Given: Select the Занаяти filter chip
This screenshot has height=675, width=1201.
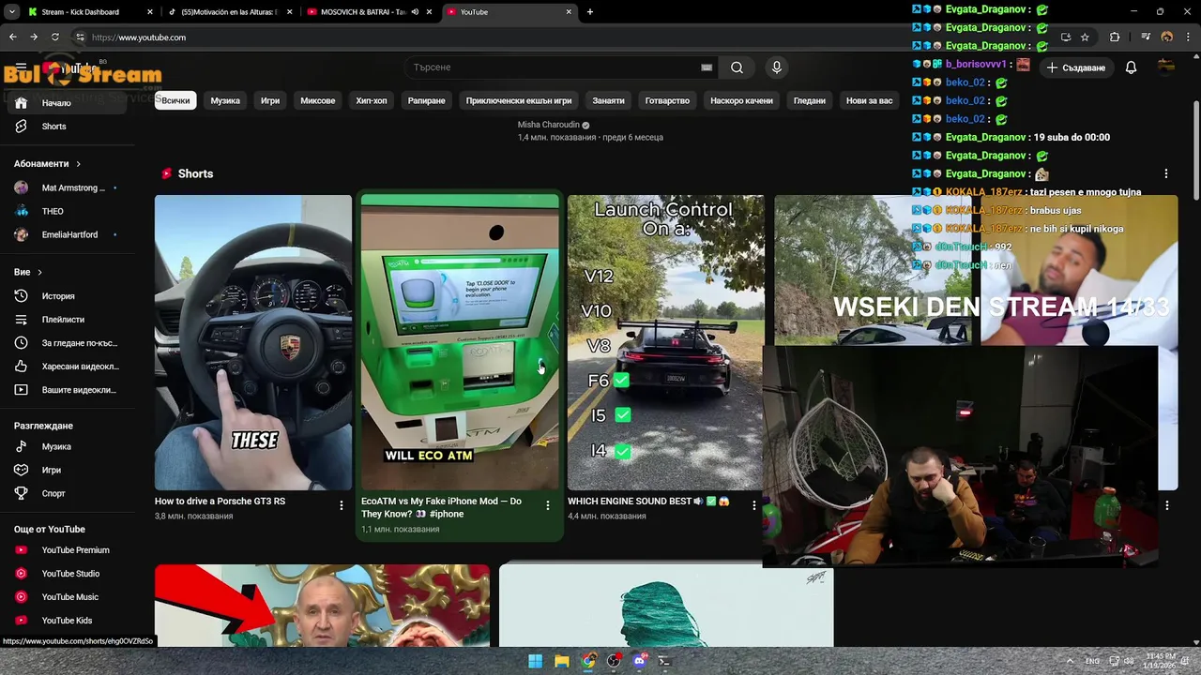Looking at the screenshot, I should tap(608, 100).
